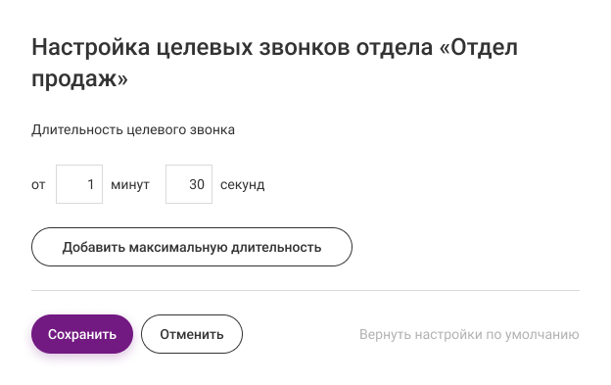Focus the field containing the value 30

(189, 184)
